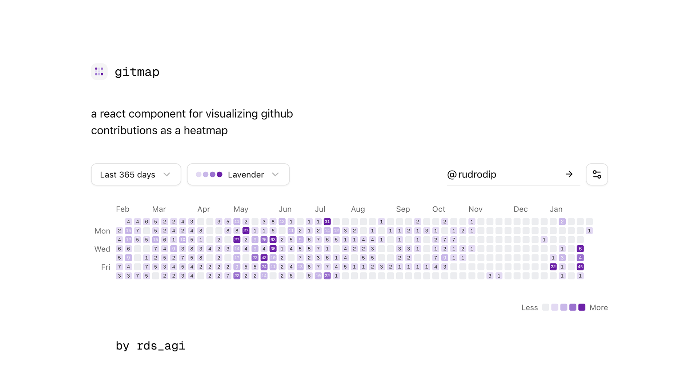This screenshot has width=698, height=392.
Task: Click the cell showing 42 in May
Action: [x=264, y=258]
